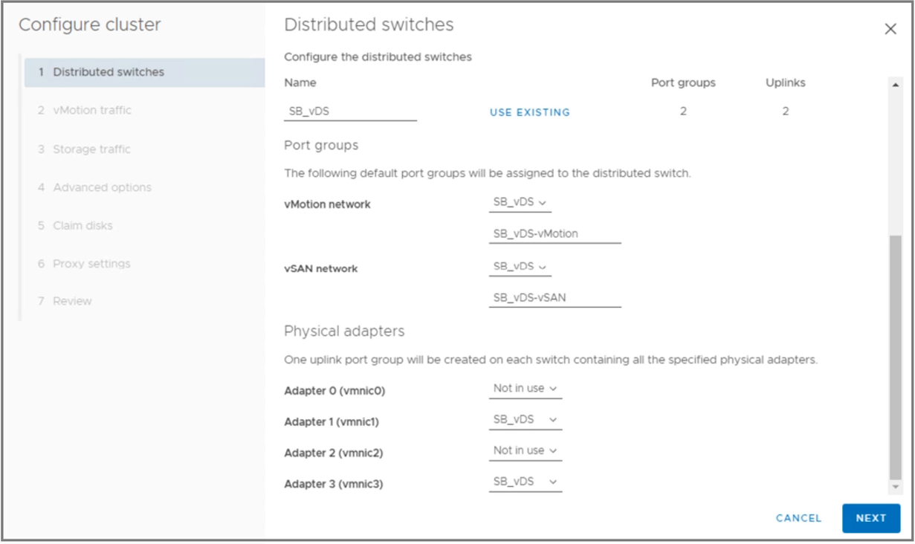Expand the Adapter 1 (vmnic1) dropdown
The image size is (915, 544).
pyautogui.click(x=525, y=420)
